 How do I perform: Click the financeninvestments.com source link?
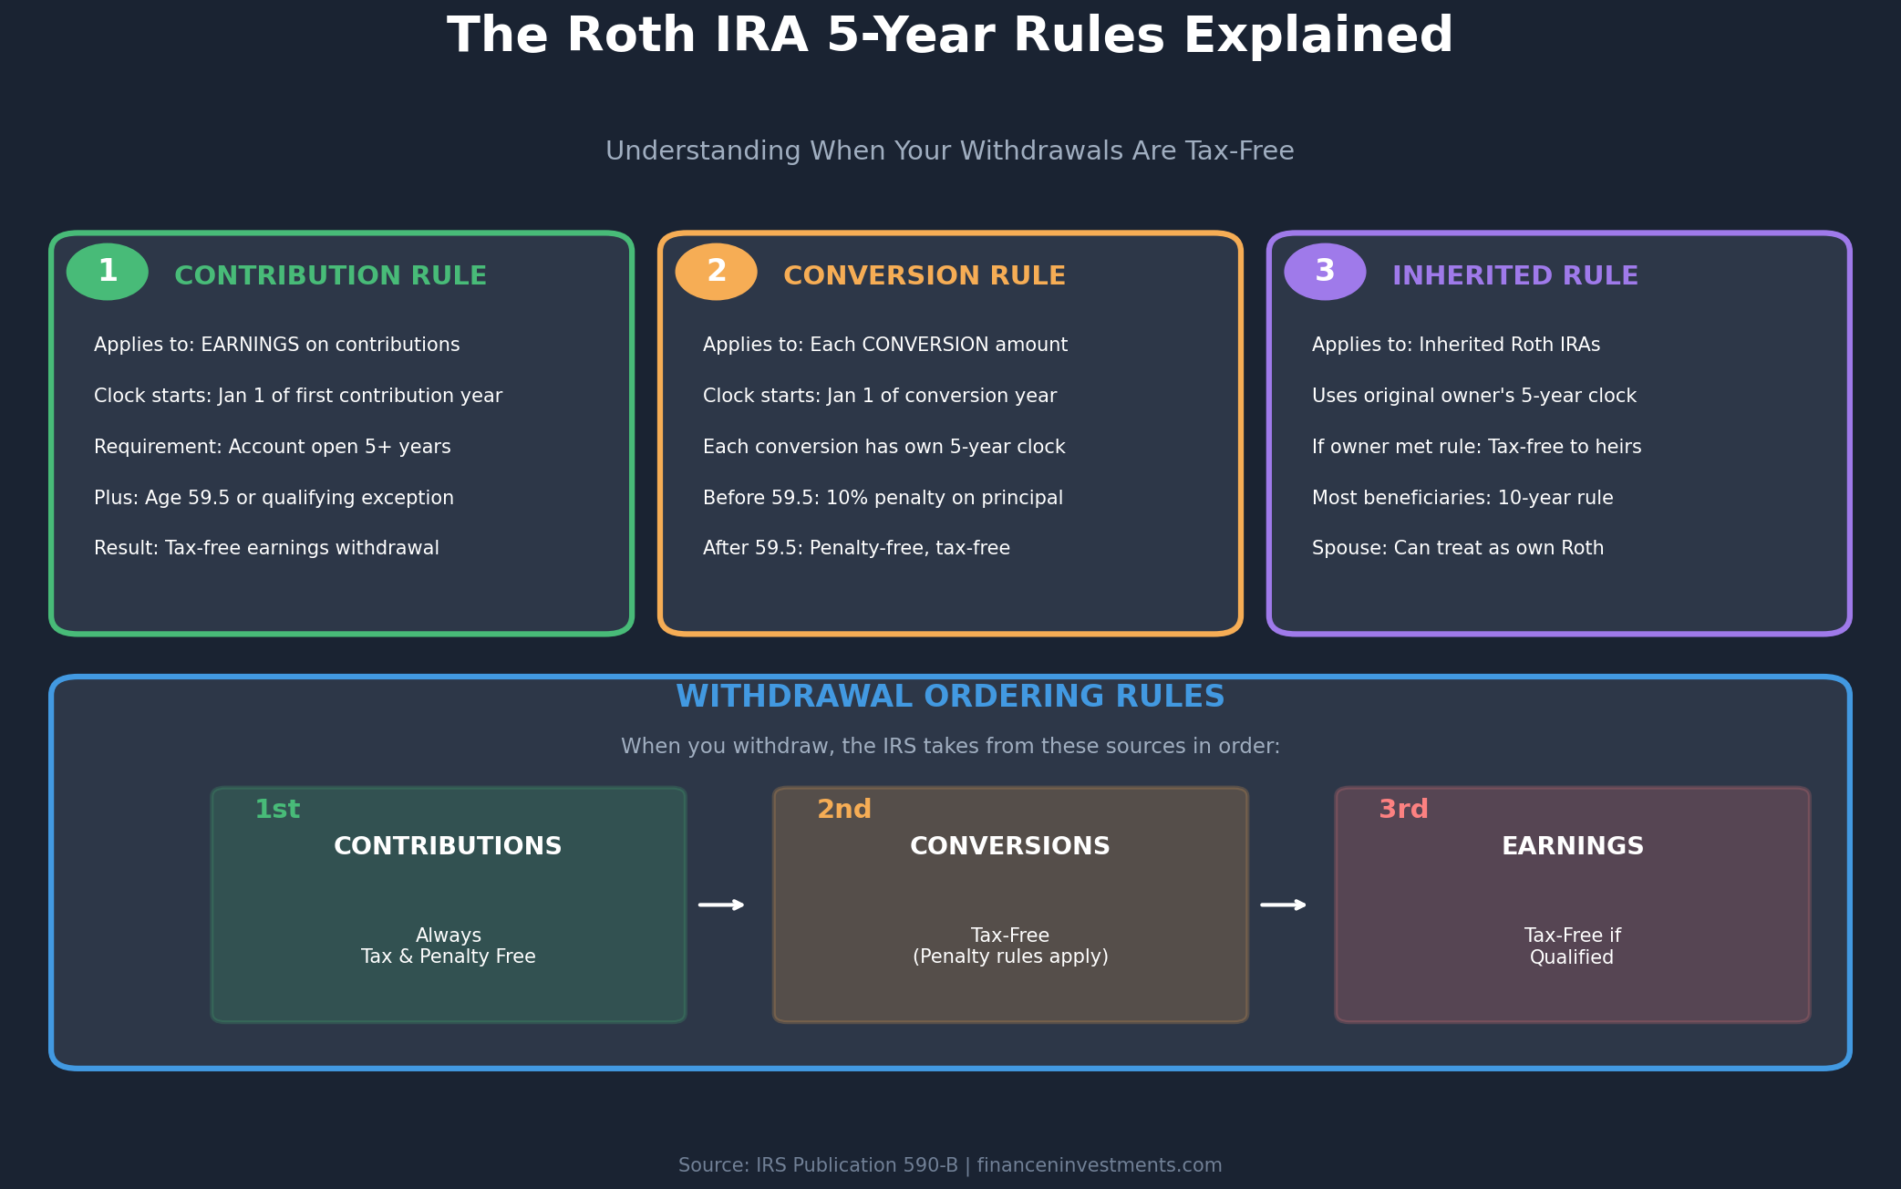coord(1097,1164)
